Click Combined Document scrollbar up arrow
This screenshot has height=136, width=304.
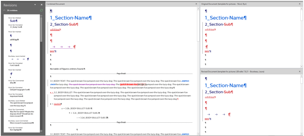[198, 8]
